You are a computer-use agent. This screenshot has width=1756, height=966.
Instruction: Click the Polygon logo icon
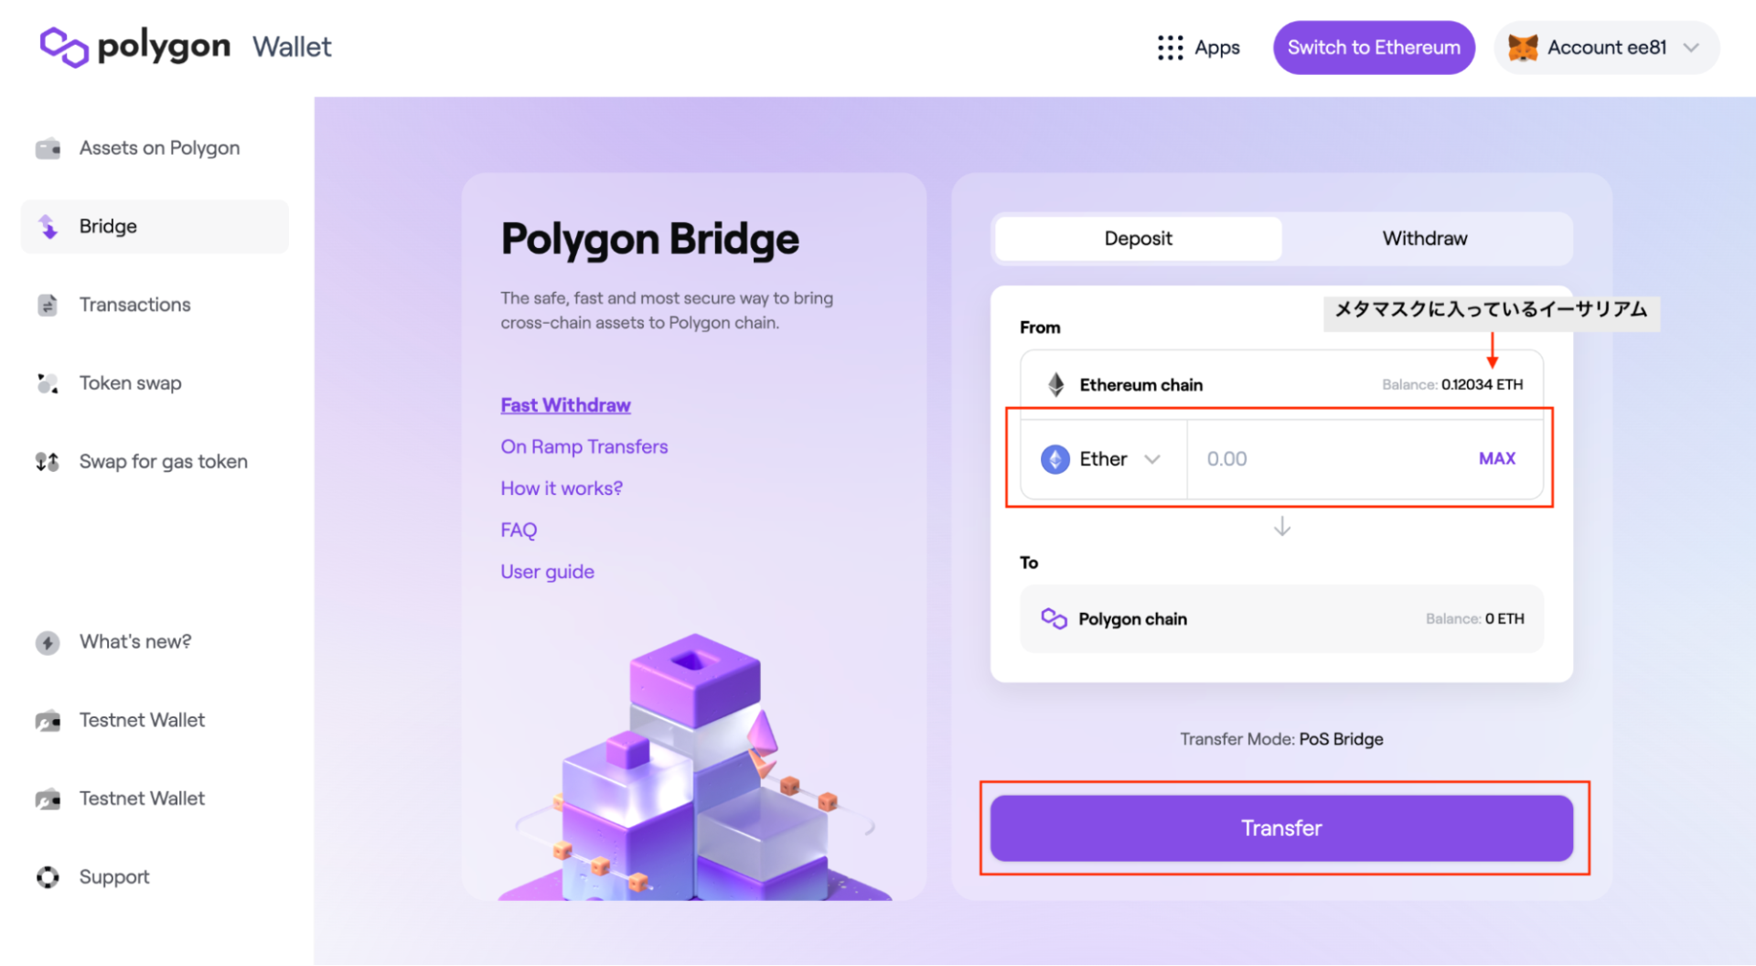(64, 47)
